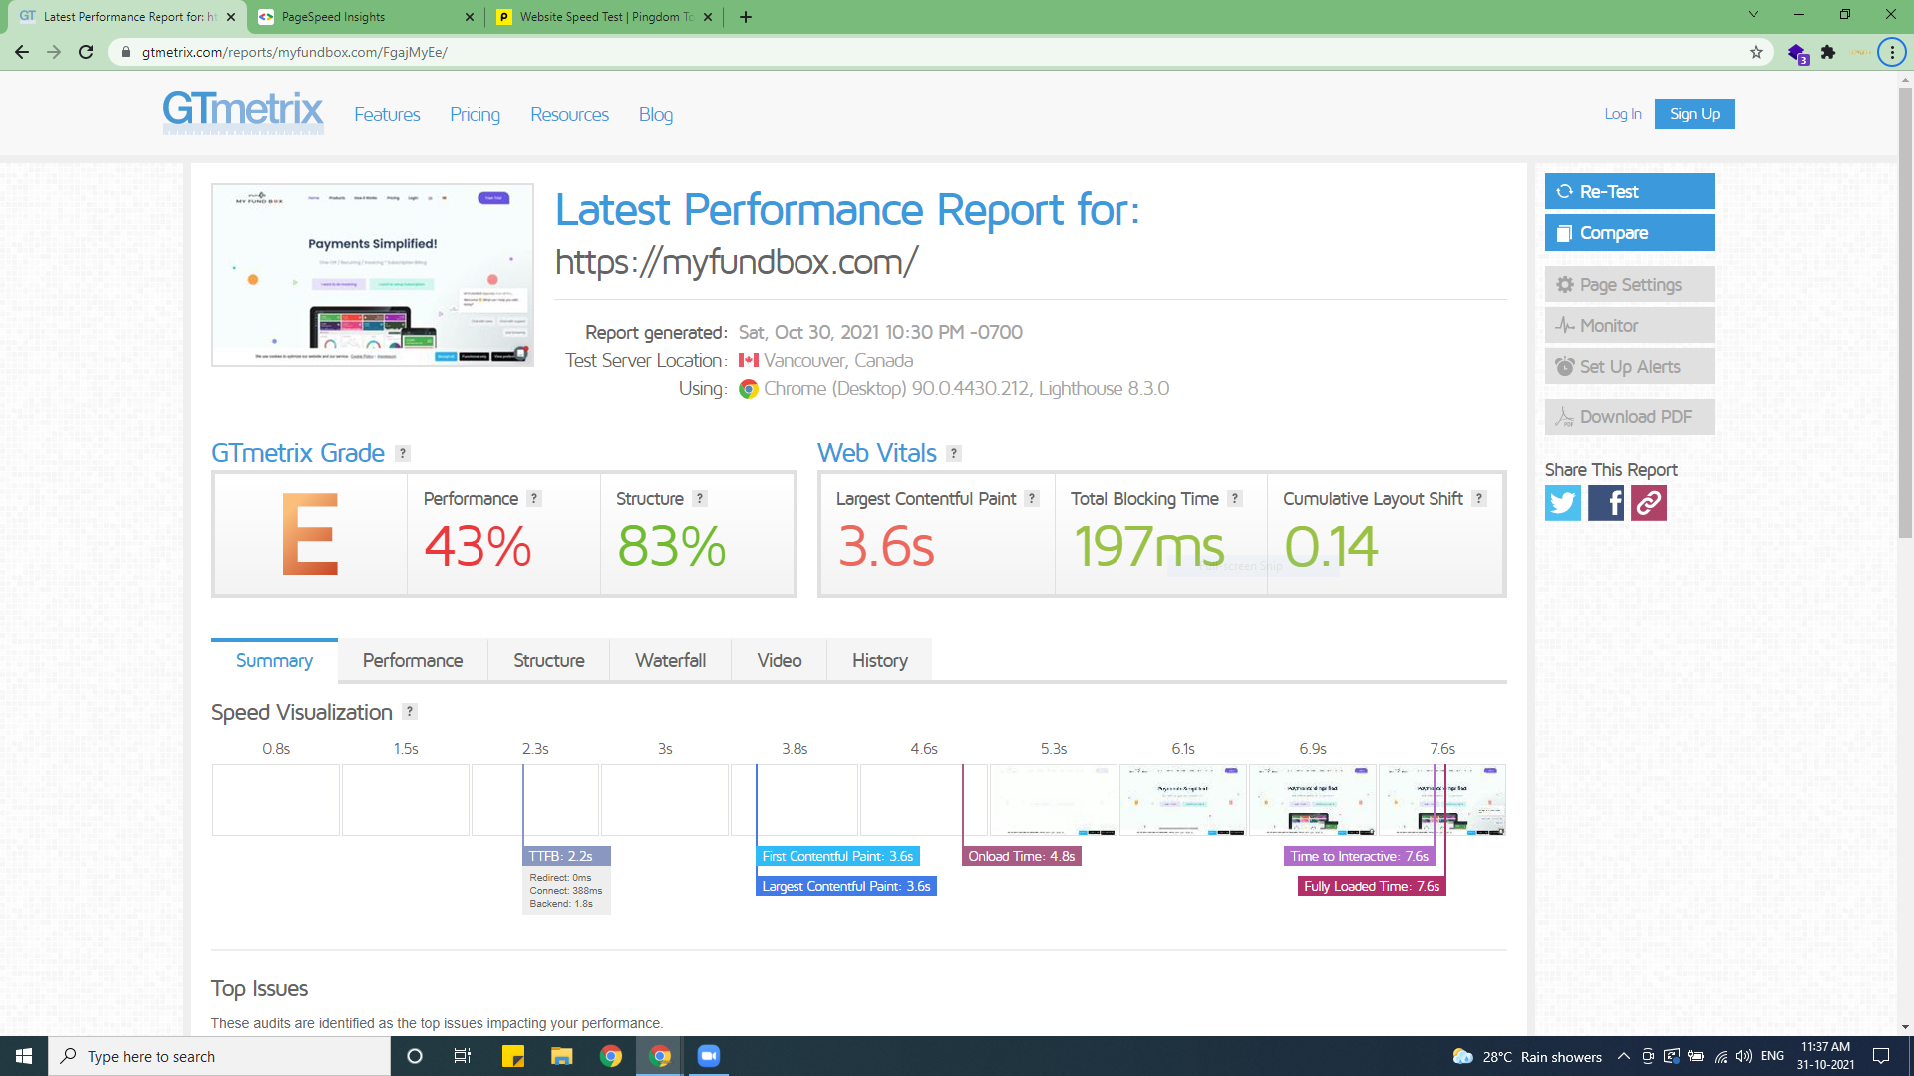Open Blog in top navigation
Screen dimensions: 1914x1076
pyautogui.click(x=656, y=115)
